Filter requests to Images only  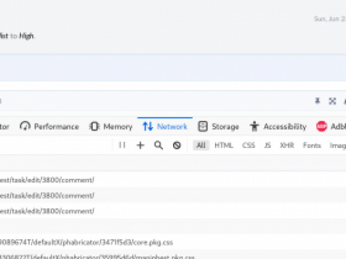tap(337, 145)
